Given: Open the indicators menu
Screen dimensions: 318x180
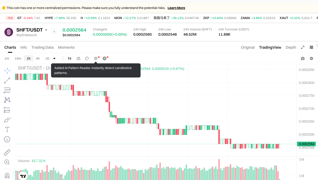Looking at the screenshot, I should (x=78, y=58).
